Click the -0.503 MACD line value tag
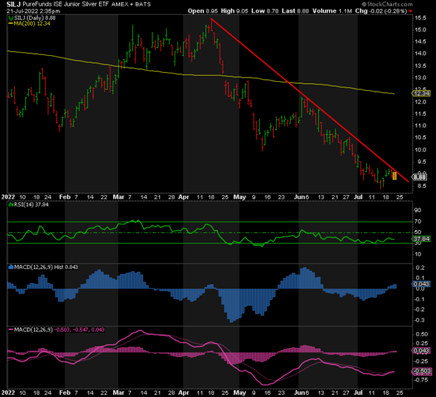Image resolution: width=436 pixels, height=397 pixels. point(421,371)
